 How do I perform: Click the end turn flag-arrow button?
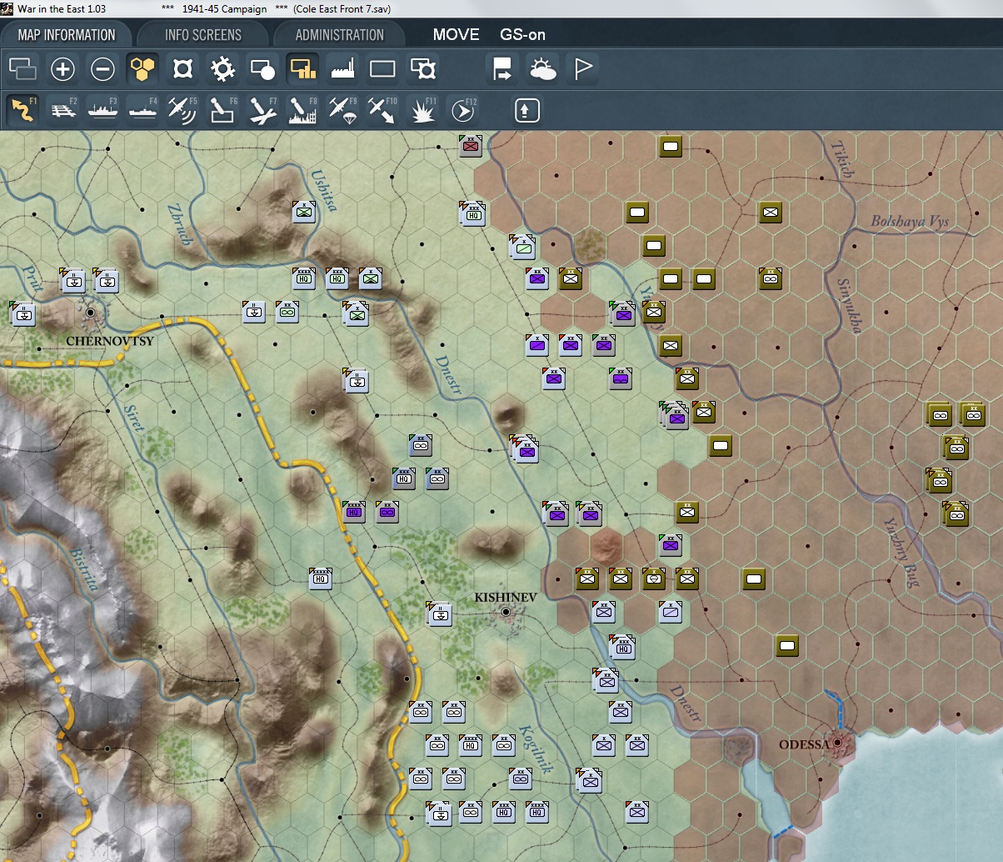tap(502, 69)
